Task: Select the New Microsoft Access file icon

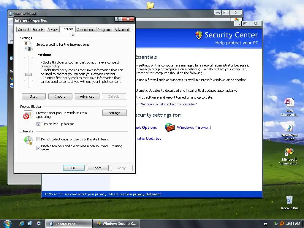Action: 289,107
